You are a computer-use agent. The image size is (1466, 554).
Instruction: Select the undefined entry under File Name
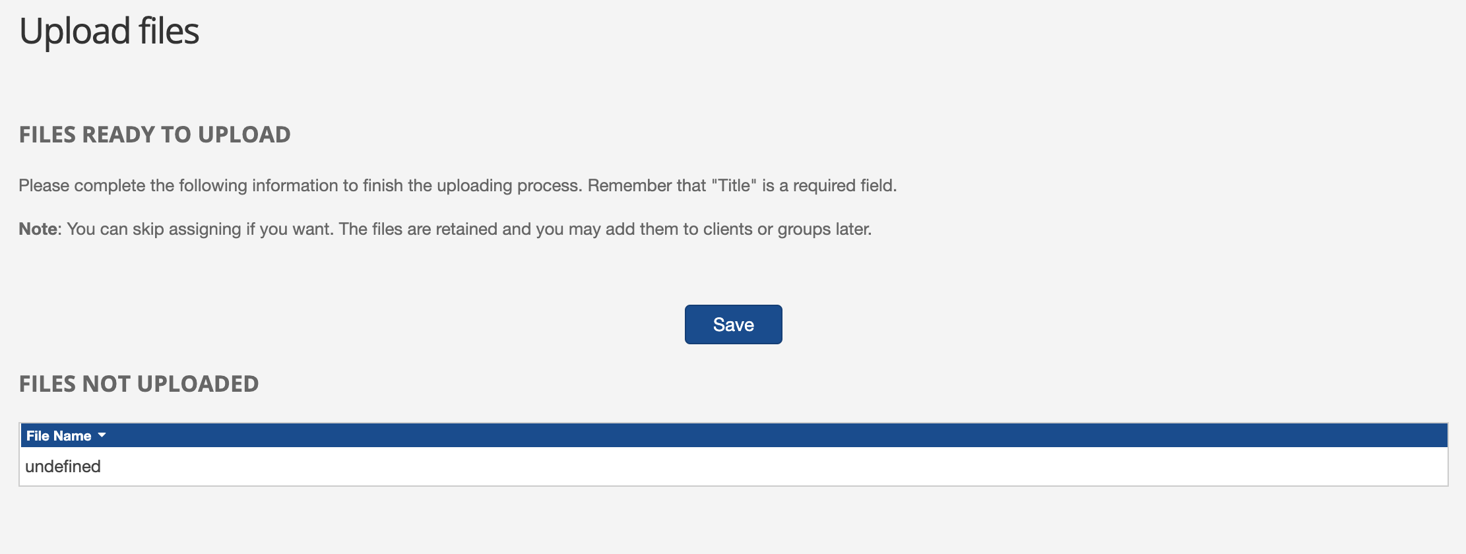pos(63,465)
